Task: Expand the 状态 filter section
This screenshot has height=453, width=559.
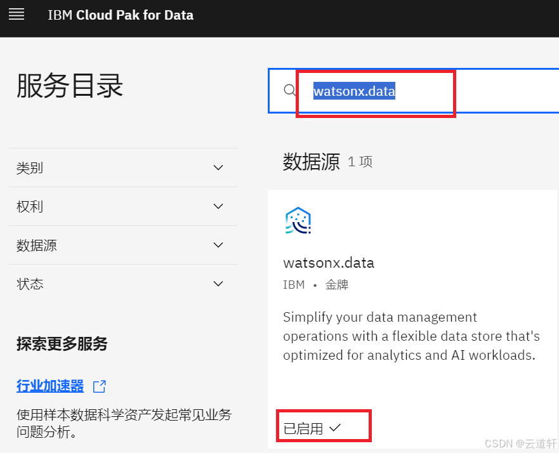Action: [x=123, y=284]
